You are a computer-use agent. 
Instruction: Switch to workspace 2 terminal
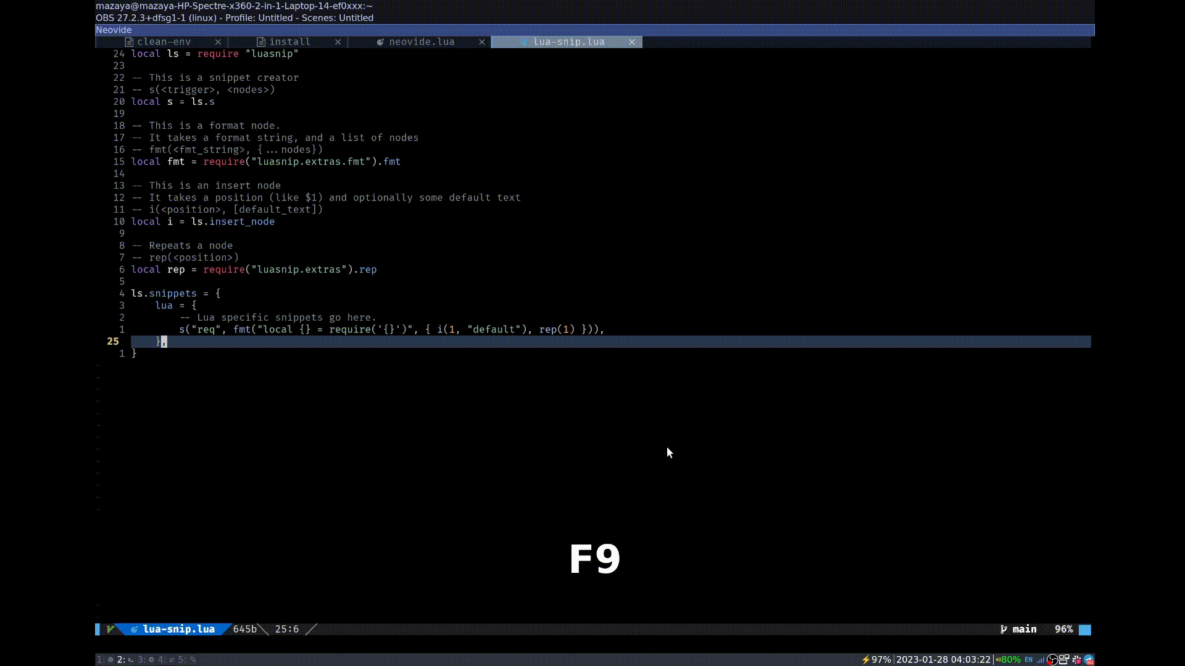[125, 660]
